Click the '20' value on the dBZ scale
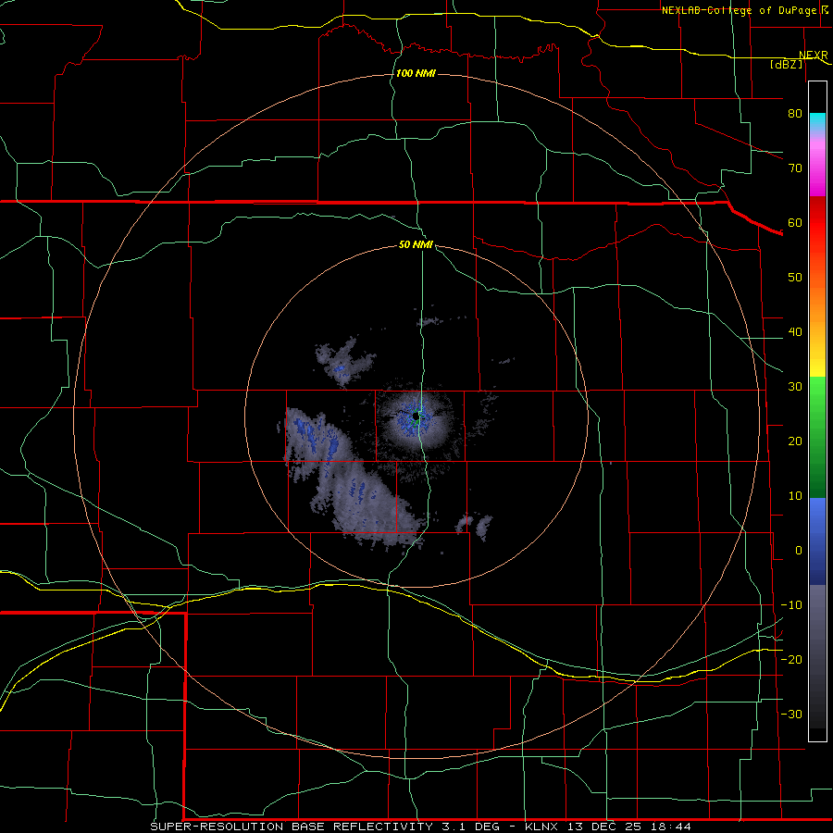 (x=795, y=441)
